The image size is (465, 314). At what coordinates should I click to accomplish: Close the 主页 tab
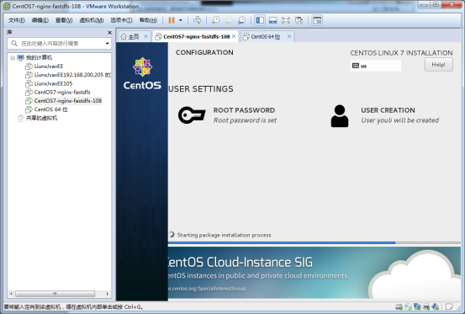click(146, 36)
